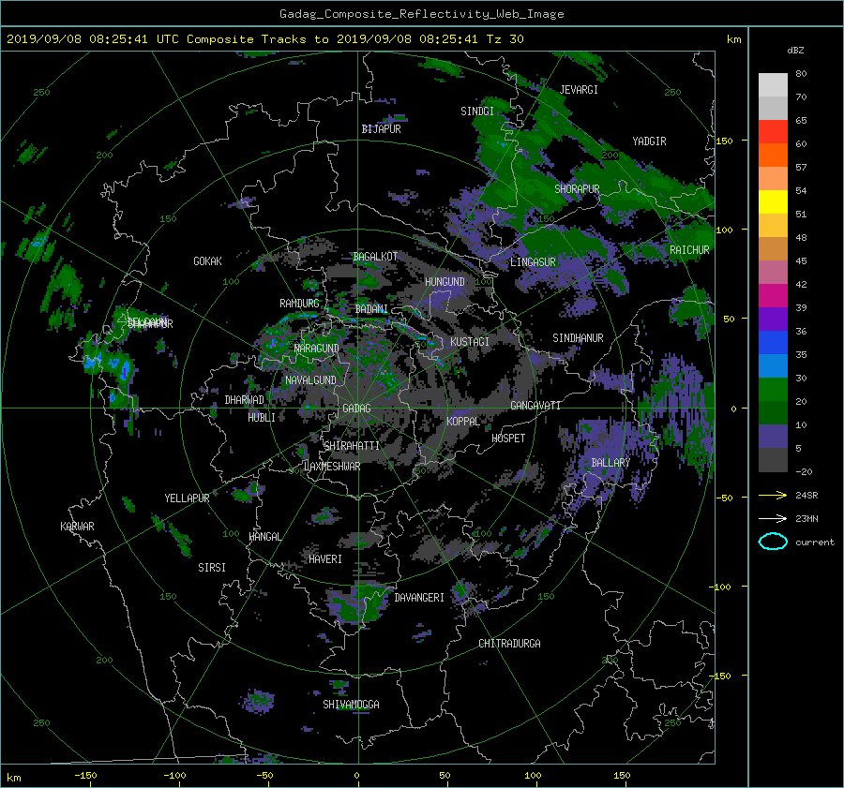
Task: Select the GANGAVATI label
Action: (535, 406)
